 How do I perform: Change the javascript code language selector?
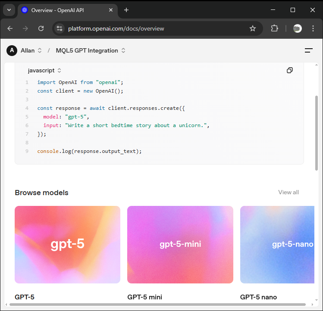coord(44,71)
